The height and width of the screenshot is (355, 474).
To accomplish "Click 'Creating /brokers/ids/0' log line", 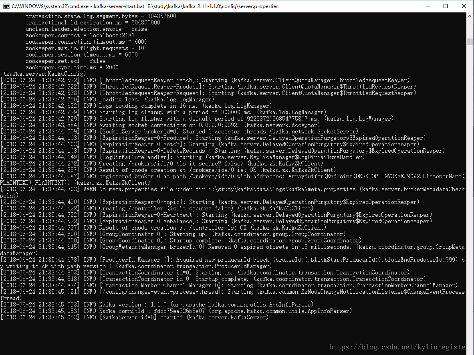I will (x=162, y=163).
